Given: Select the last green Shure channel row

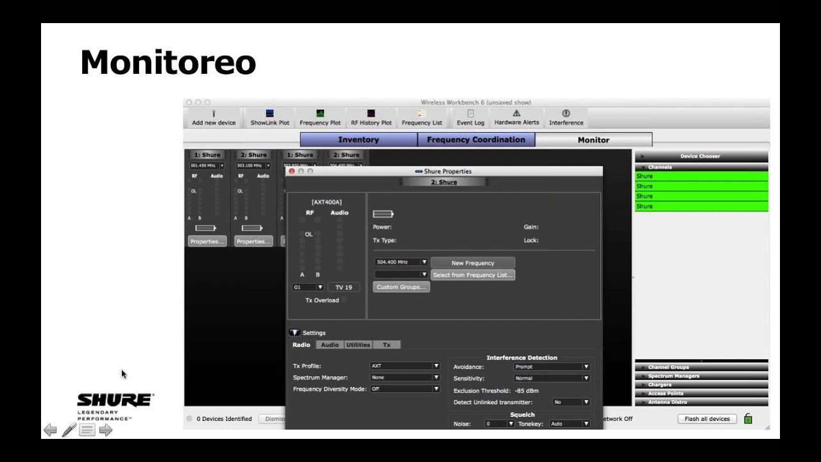Looking at the screenshot, I should click(701, 206).
